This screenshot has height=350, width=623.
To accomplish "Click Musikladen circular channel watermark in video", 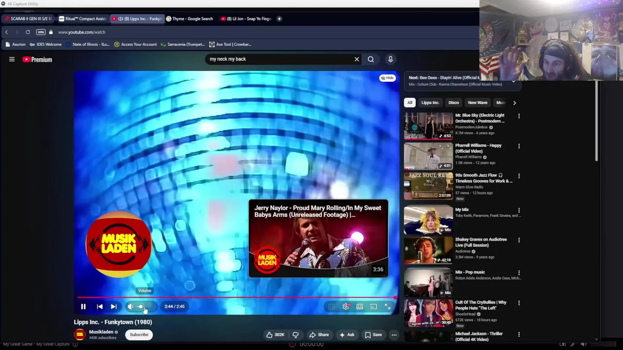I will 119,245.
